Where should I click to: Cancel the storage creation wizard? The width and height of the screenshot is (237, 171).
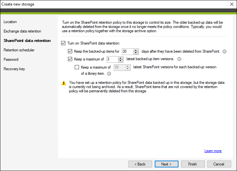click(219, 164)
